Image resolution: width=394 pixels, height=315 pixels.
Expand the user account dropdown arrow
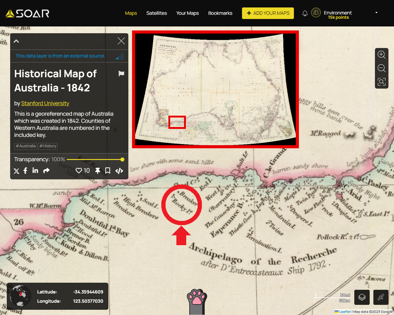tap(376, 13)
